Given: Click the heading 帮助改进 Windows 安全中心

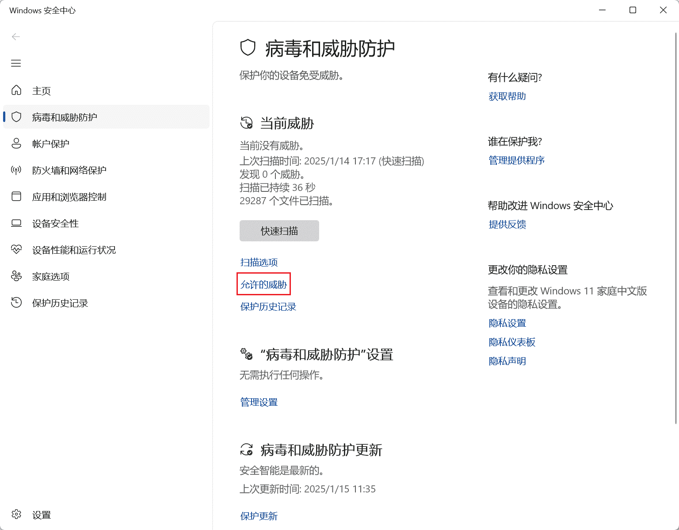Looking at the screenshot, I should (551, 206).
